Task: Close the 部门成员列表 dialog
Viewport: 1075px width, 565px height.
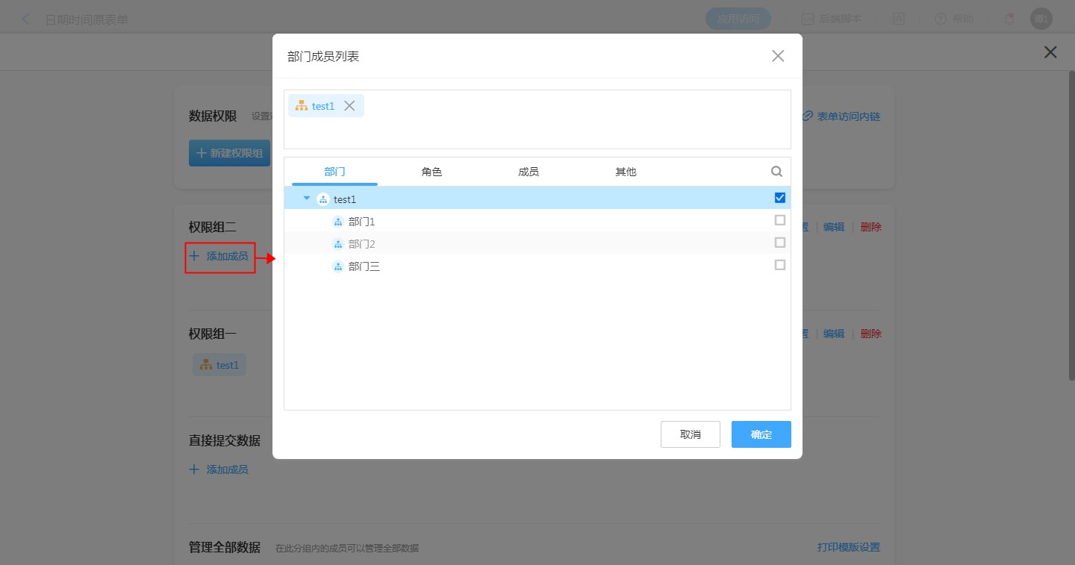Action: 778,56
